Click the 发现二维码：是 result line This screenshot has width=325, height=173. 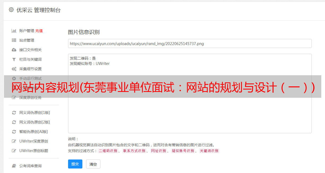point(83,58)
